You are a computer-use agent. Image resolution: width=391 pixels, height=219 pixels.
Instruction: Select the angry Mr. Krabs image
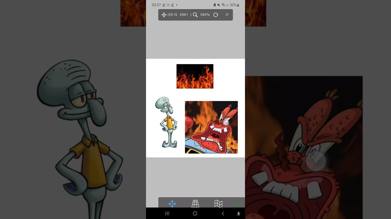point(211,127)
